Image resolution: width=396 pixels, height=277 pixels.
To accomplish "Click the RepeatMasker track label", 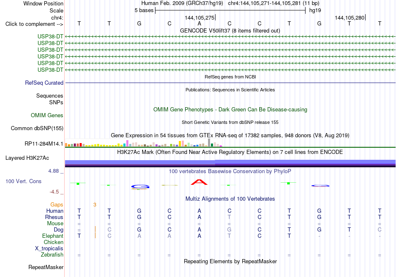I will coord(46,267).
